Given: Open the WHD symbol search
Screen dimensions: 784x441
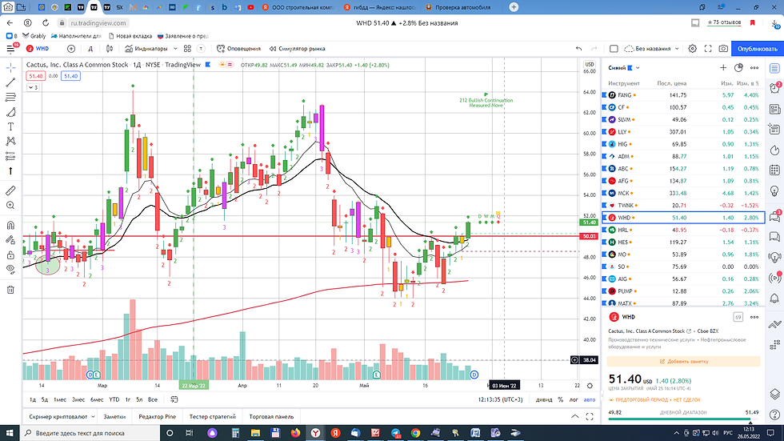Looking at the screenshot, I should click(x=38, y=49).
